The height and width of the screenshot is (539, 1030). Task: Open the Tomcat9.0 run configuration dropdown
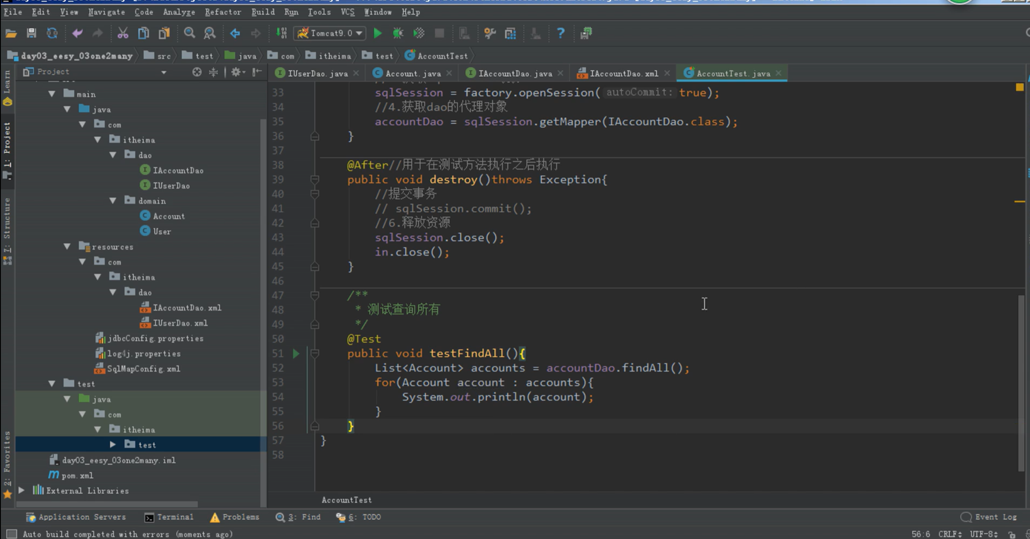pos(330,33)
